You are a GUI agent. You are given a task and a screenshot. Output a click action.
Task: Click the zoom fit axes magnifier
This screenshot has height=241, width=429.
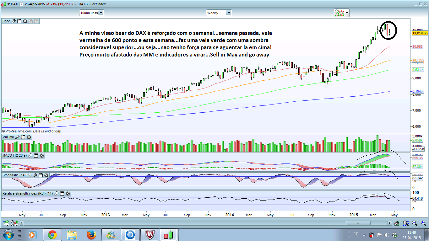click(406, 223)
